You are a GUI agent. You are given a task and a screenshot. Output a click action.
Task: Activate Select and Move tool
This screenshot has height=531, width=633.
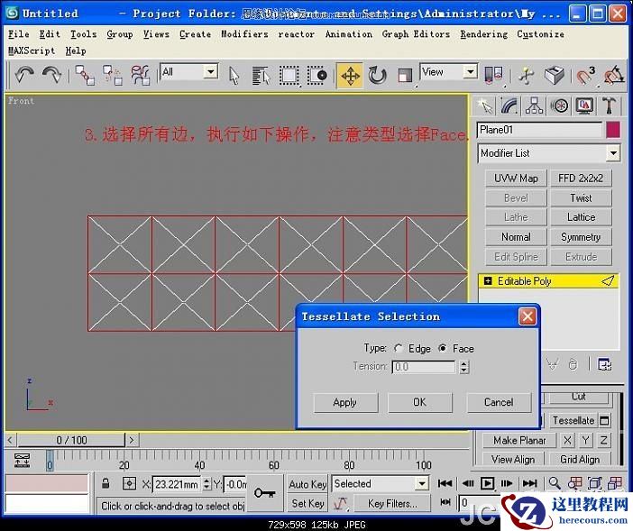[350, 76]
